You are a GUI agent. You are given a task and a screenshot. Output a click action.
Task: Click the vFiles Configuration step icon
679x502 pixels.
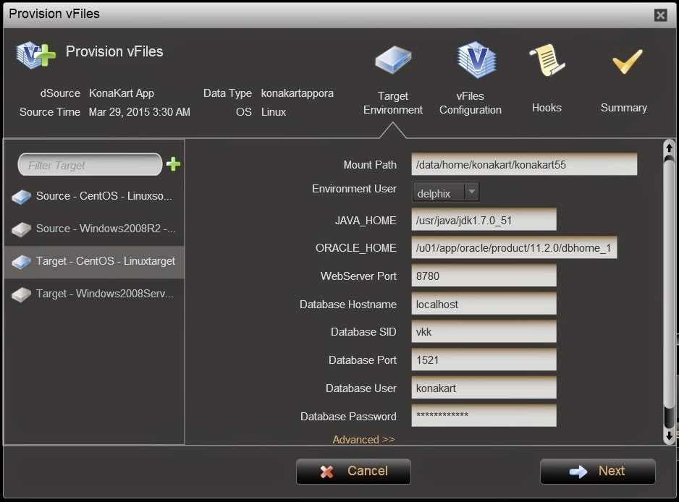point(476,60)
